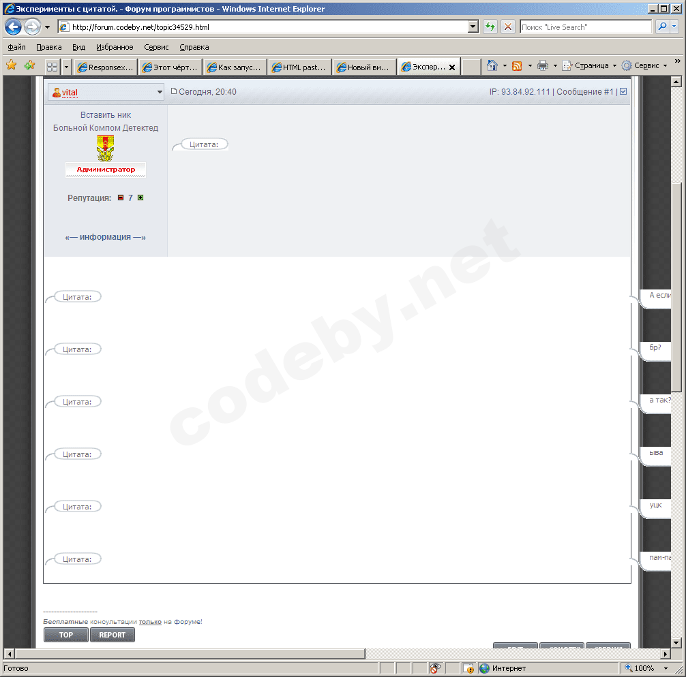This screenshot has width=686, height=677.
Task: Open the Правка menu
Action: pos(48,47)
